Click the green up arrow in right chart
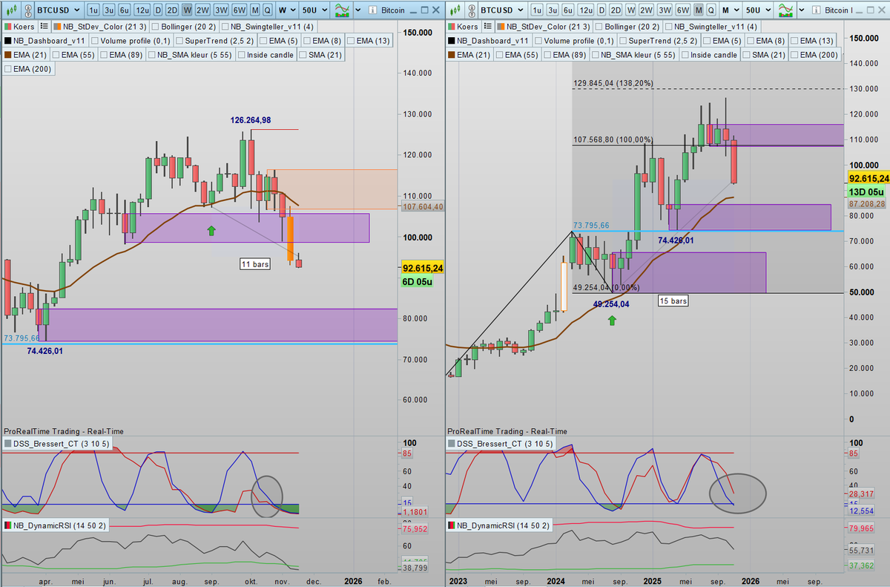The height and width of the screenshot is (587, 890). (x=613, y=320)
